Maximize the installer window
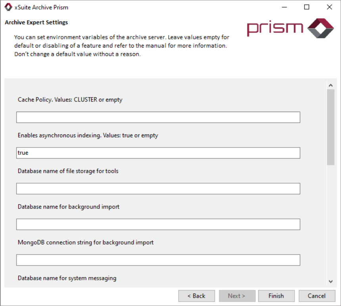The width and height of the screenshot is (341, 306). 307,7
